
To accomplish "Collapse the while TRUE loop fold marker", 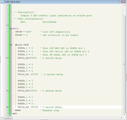I will 11,45.
